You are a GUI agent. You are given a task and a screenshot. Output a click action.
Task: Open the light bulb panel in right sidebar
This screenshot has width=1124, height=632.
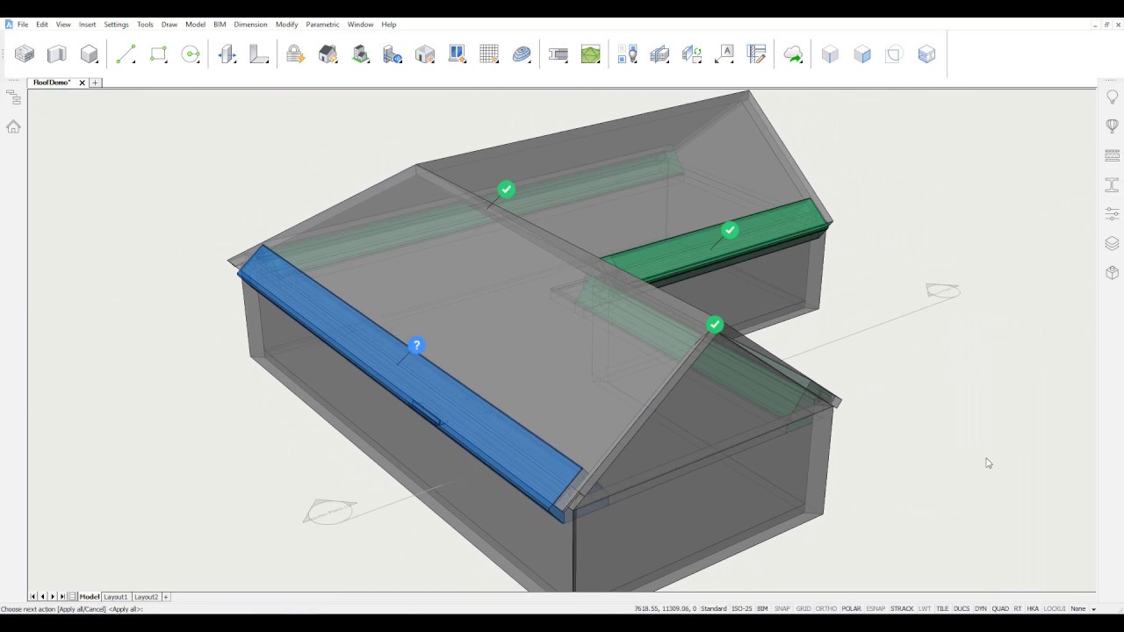[1112, 97]
